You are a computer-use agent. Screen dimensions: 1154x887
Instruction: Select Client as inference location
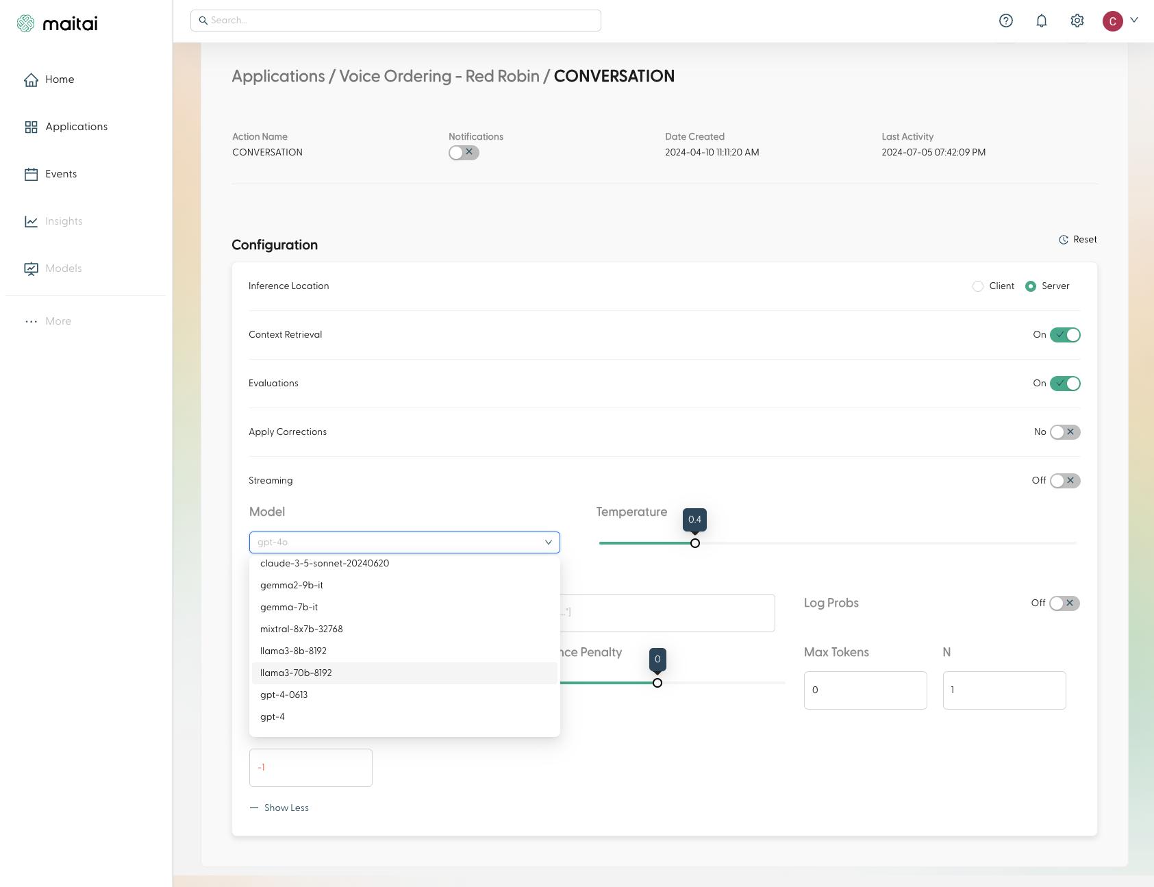click(x=977, y=286)
